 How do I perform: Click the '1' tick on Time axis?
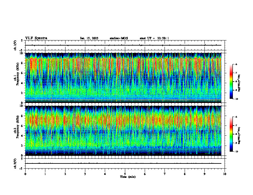pos(45,174)
